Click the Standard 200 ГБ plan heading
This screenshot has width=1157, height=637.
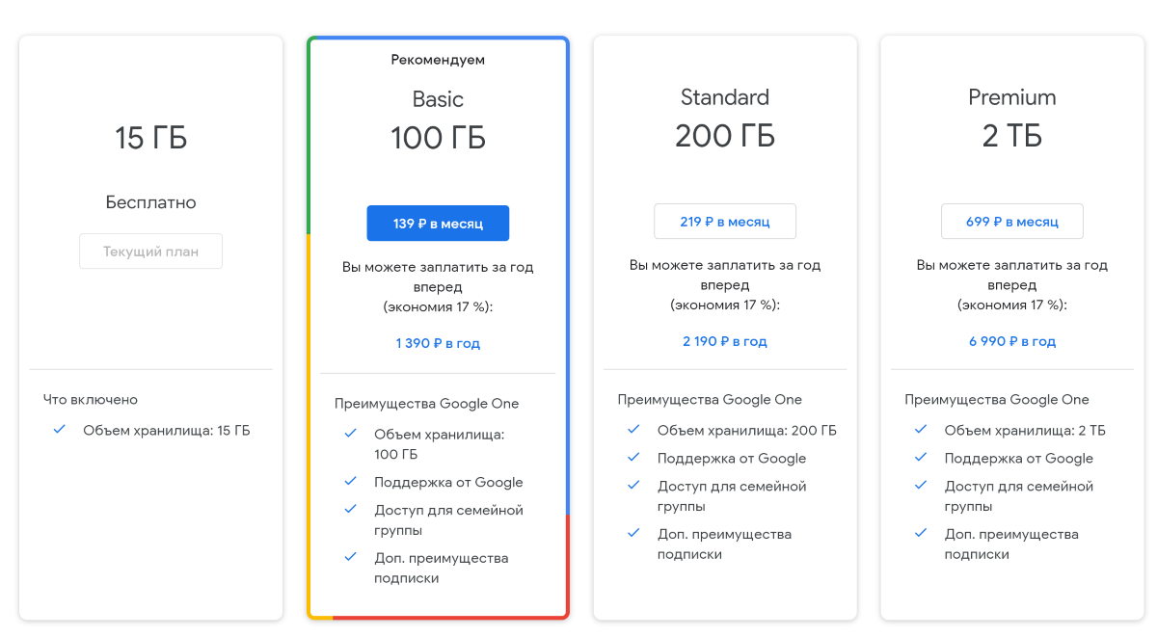click(x=725, y=119)
